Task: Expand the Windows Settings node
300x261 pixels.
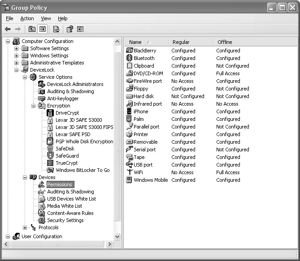Action: (x=16, y=56)
